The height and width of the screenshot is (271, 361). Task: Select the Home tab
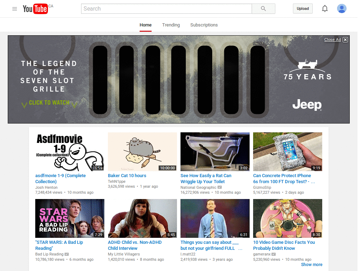tap(146, 25)
